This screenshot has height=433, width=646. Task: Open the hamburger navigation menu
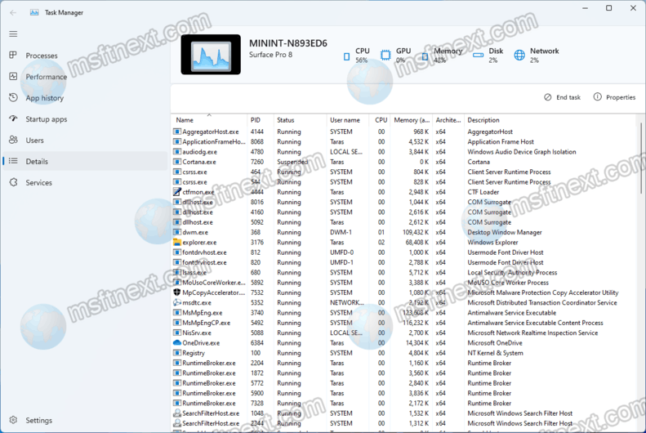click(13, 33)
